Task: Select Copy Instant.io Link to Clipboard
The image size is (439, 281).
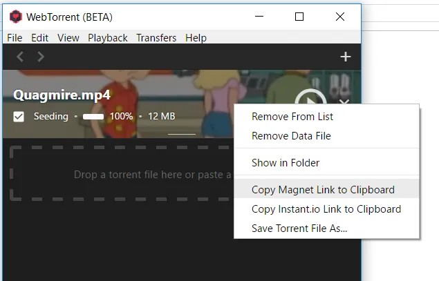Action: pyautogui.click(x=327, y=209)
